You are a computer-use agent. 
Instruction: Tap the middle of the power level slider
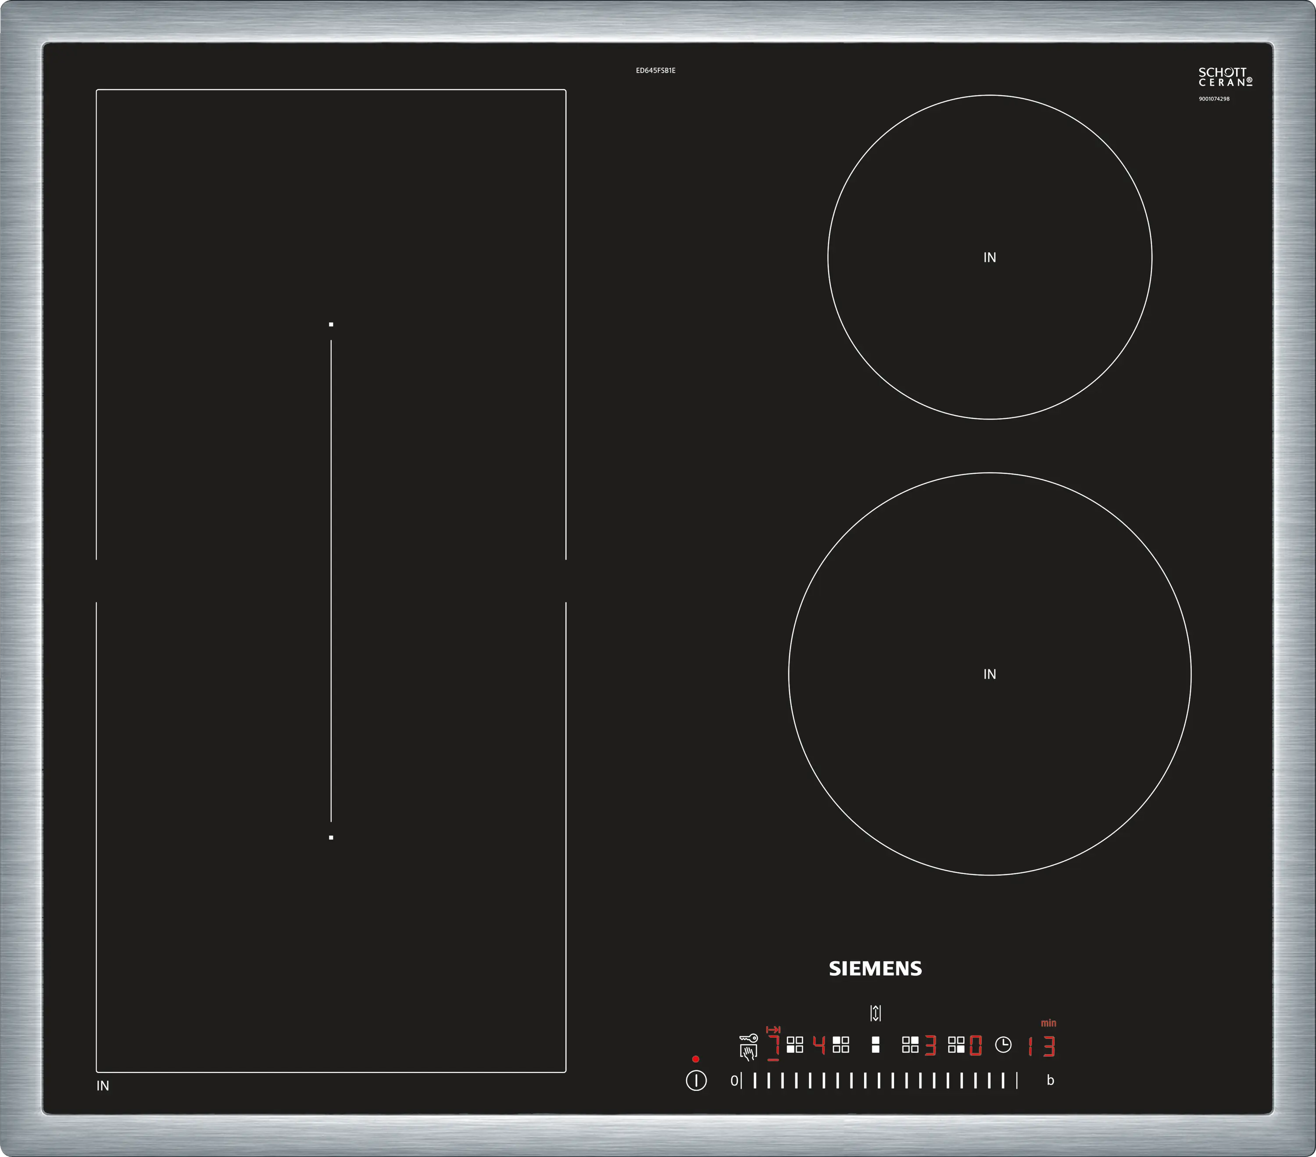click(x=879, y=1081)
